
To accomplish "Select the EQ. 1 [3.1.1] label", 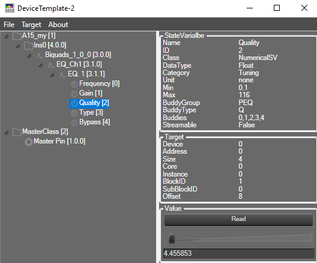I will 86,74.
